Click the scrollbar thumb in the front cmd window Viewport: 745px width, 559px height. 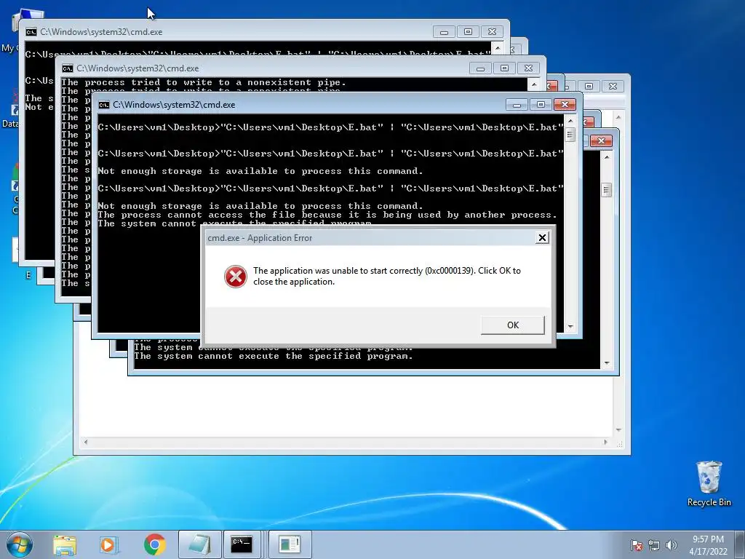tap(570, 135)
